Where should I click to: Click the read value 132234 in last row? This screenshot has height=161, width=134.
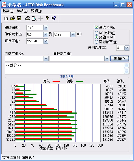[x=121, y=140]
